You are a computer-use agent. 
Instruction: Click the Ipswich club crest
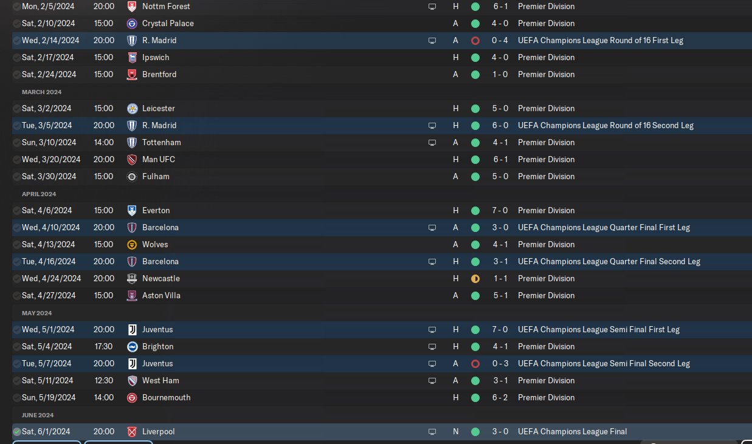pos(132,57)
